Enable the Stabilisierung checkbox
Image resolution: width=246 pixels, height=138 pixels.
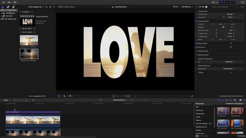(196, 51)
